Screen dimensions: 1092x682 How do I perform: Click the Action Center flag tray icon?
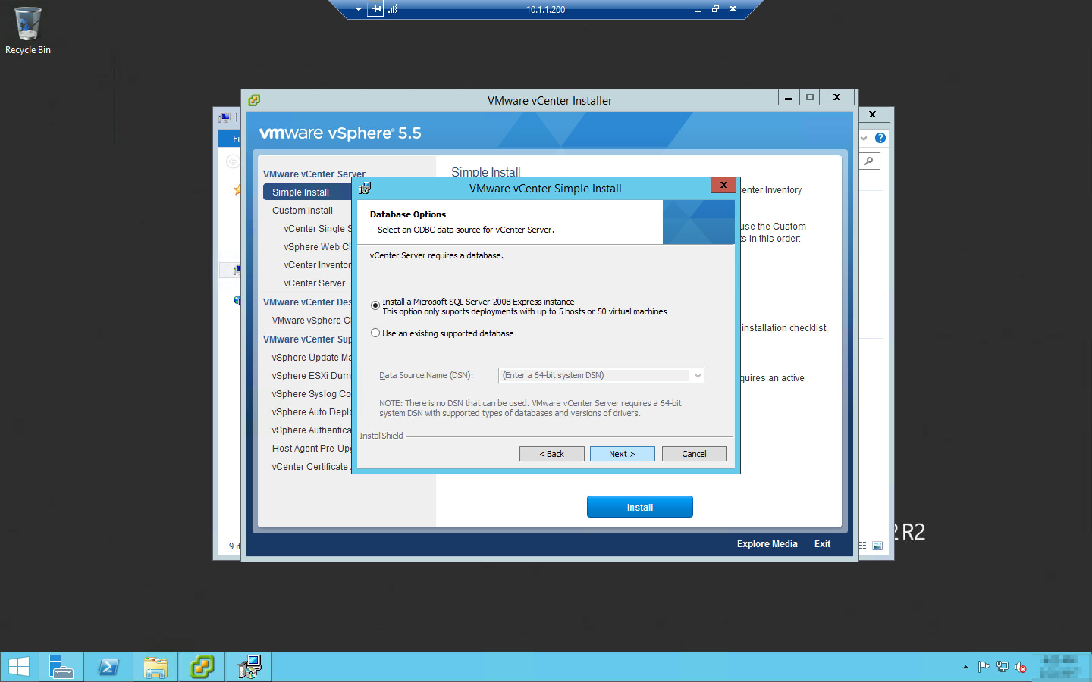(983, 667)
